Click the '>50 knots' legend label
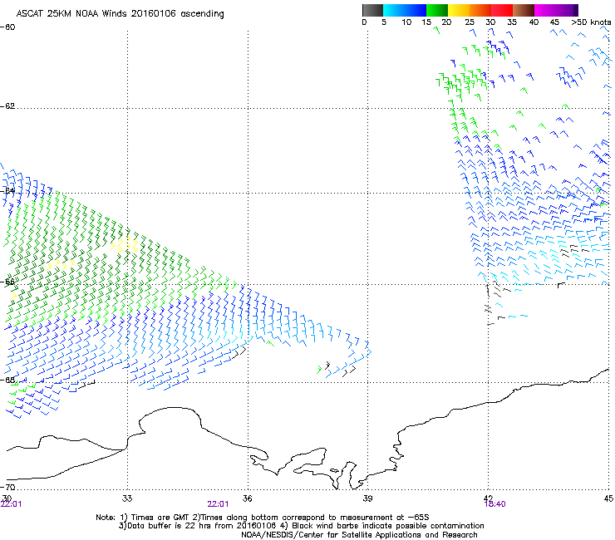This screenshot has height=540, width=615. [591, 22]
